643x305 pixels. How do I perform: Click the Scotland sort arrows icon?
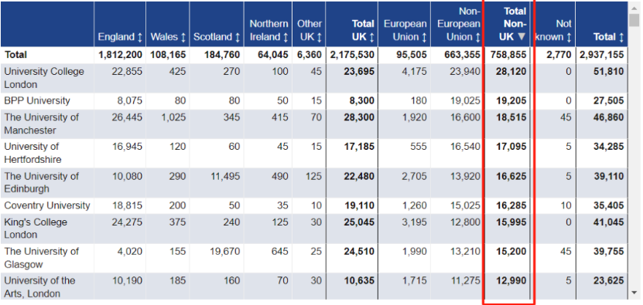[237, 37]
